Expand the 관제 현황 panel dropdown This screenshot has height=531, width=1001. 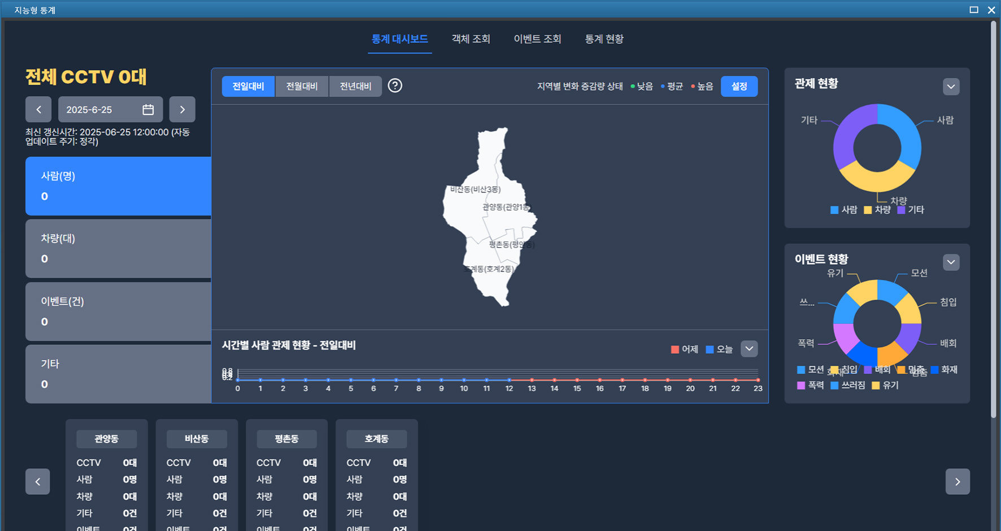pos(951,86)
